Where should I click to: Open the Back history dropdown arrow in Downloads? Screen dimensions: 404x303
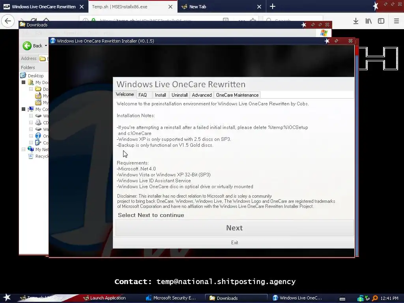[x=46, y=46]
